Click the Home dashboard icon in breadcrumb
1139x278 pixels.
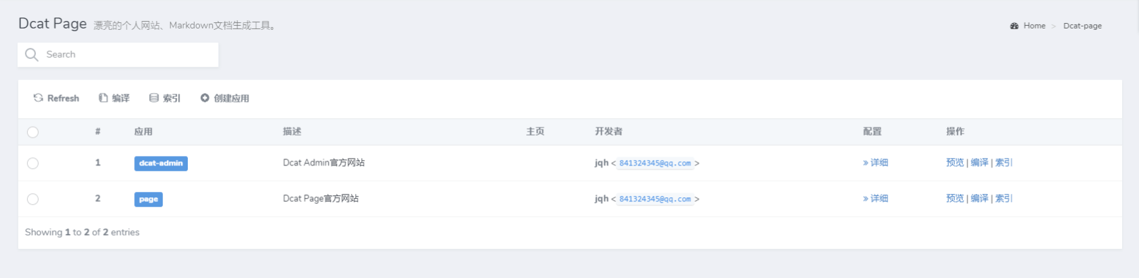(1014, 26)
